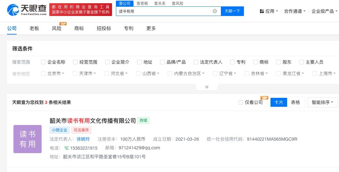Image resolution: width=339 pixels, height=172 pixels.
Task: Clear the search box with the X icon
Action: click(215, 11)
